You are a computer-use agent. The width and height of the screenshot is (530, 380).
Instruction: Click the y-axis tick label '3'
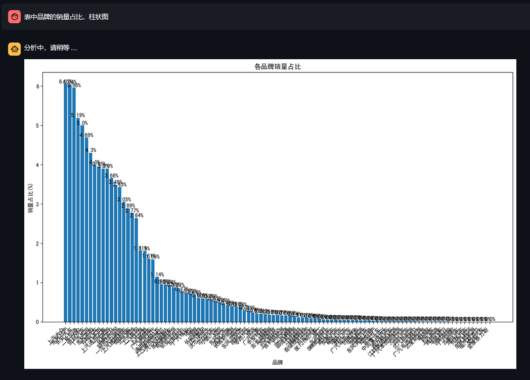pyautogui.click(x=38, y=204)
